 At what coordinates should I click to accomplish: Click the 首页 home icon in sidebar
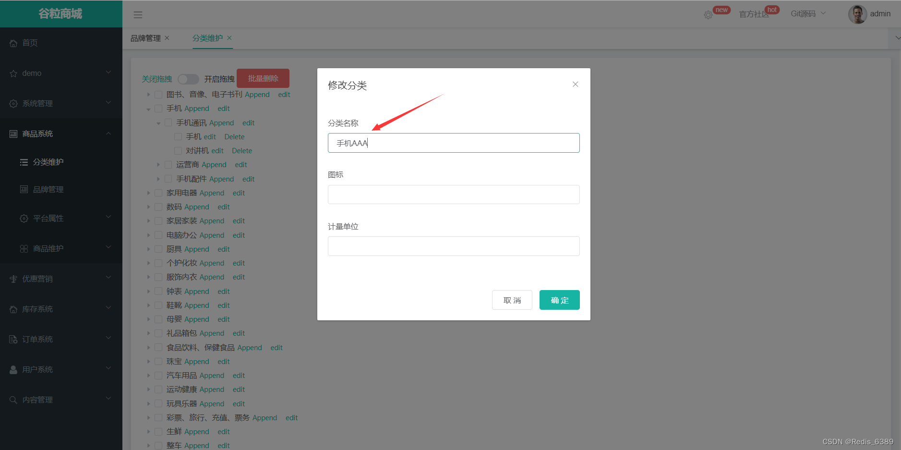click(13, 43)
